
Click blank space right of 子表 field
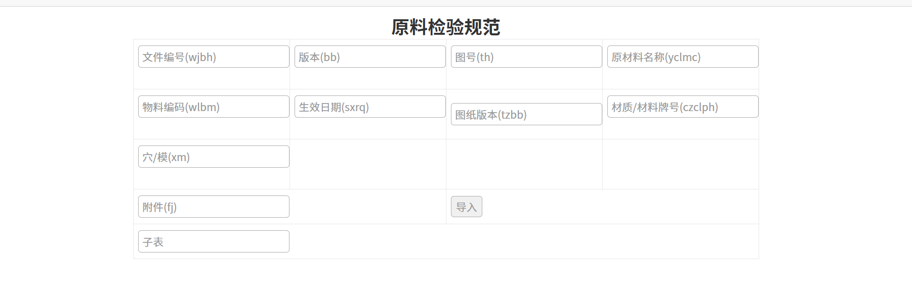[521, 241]
